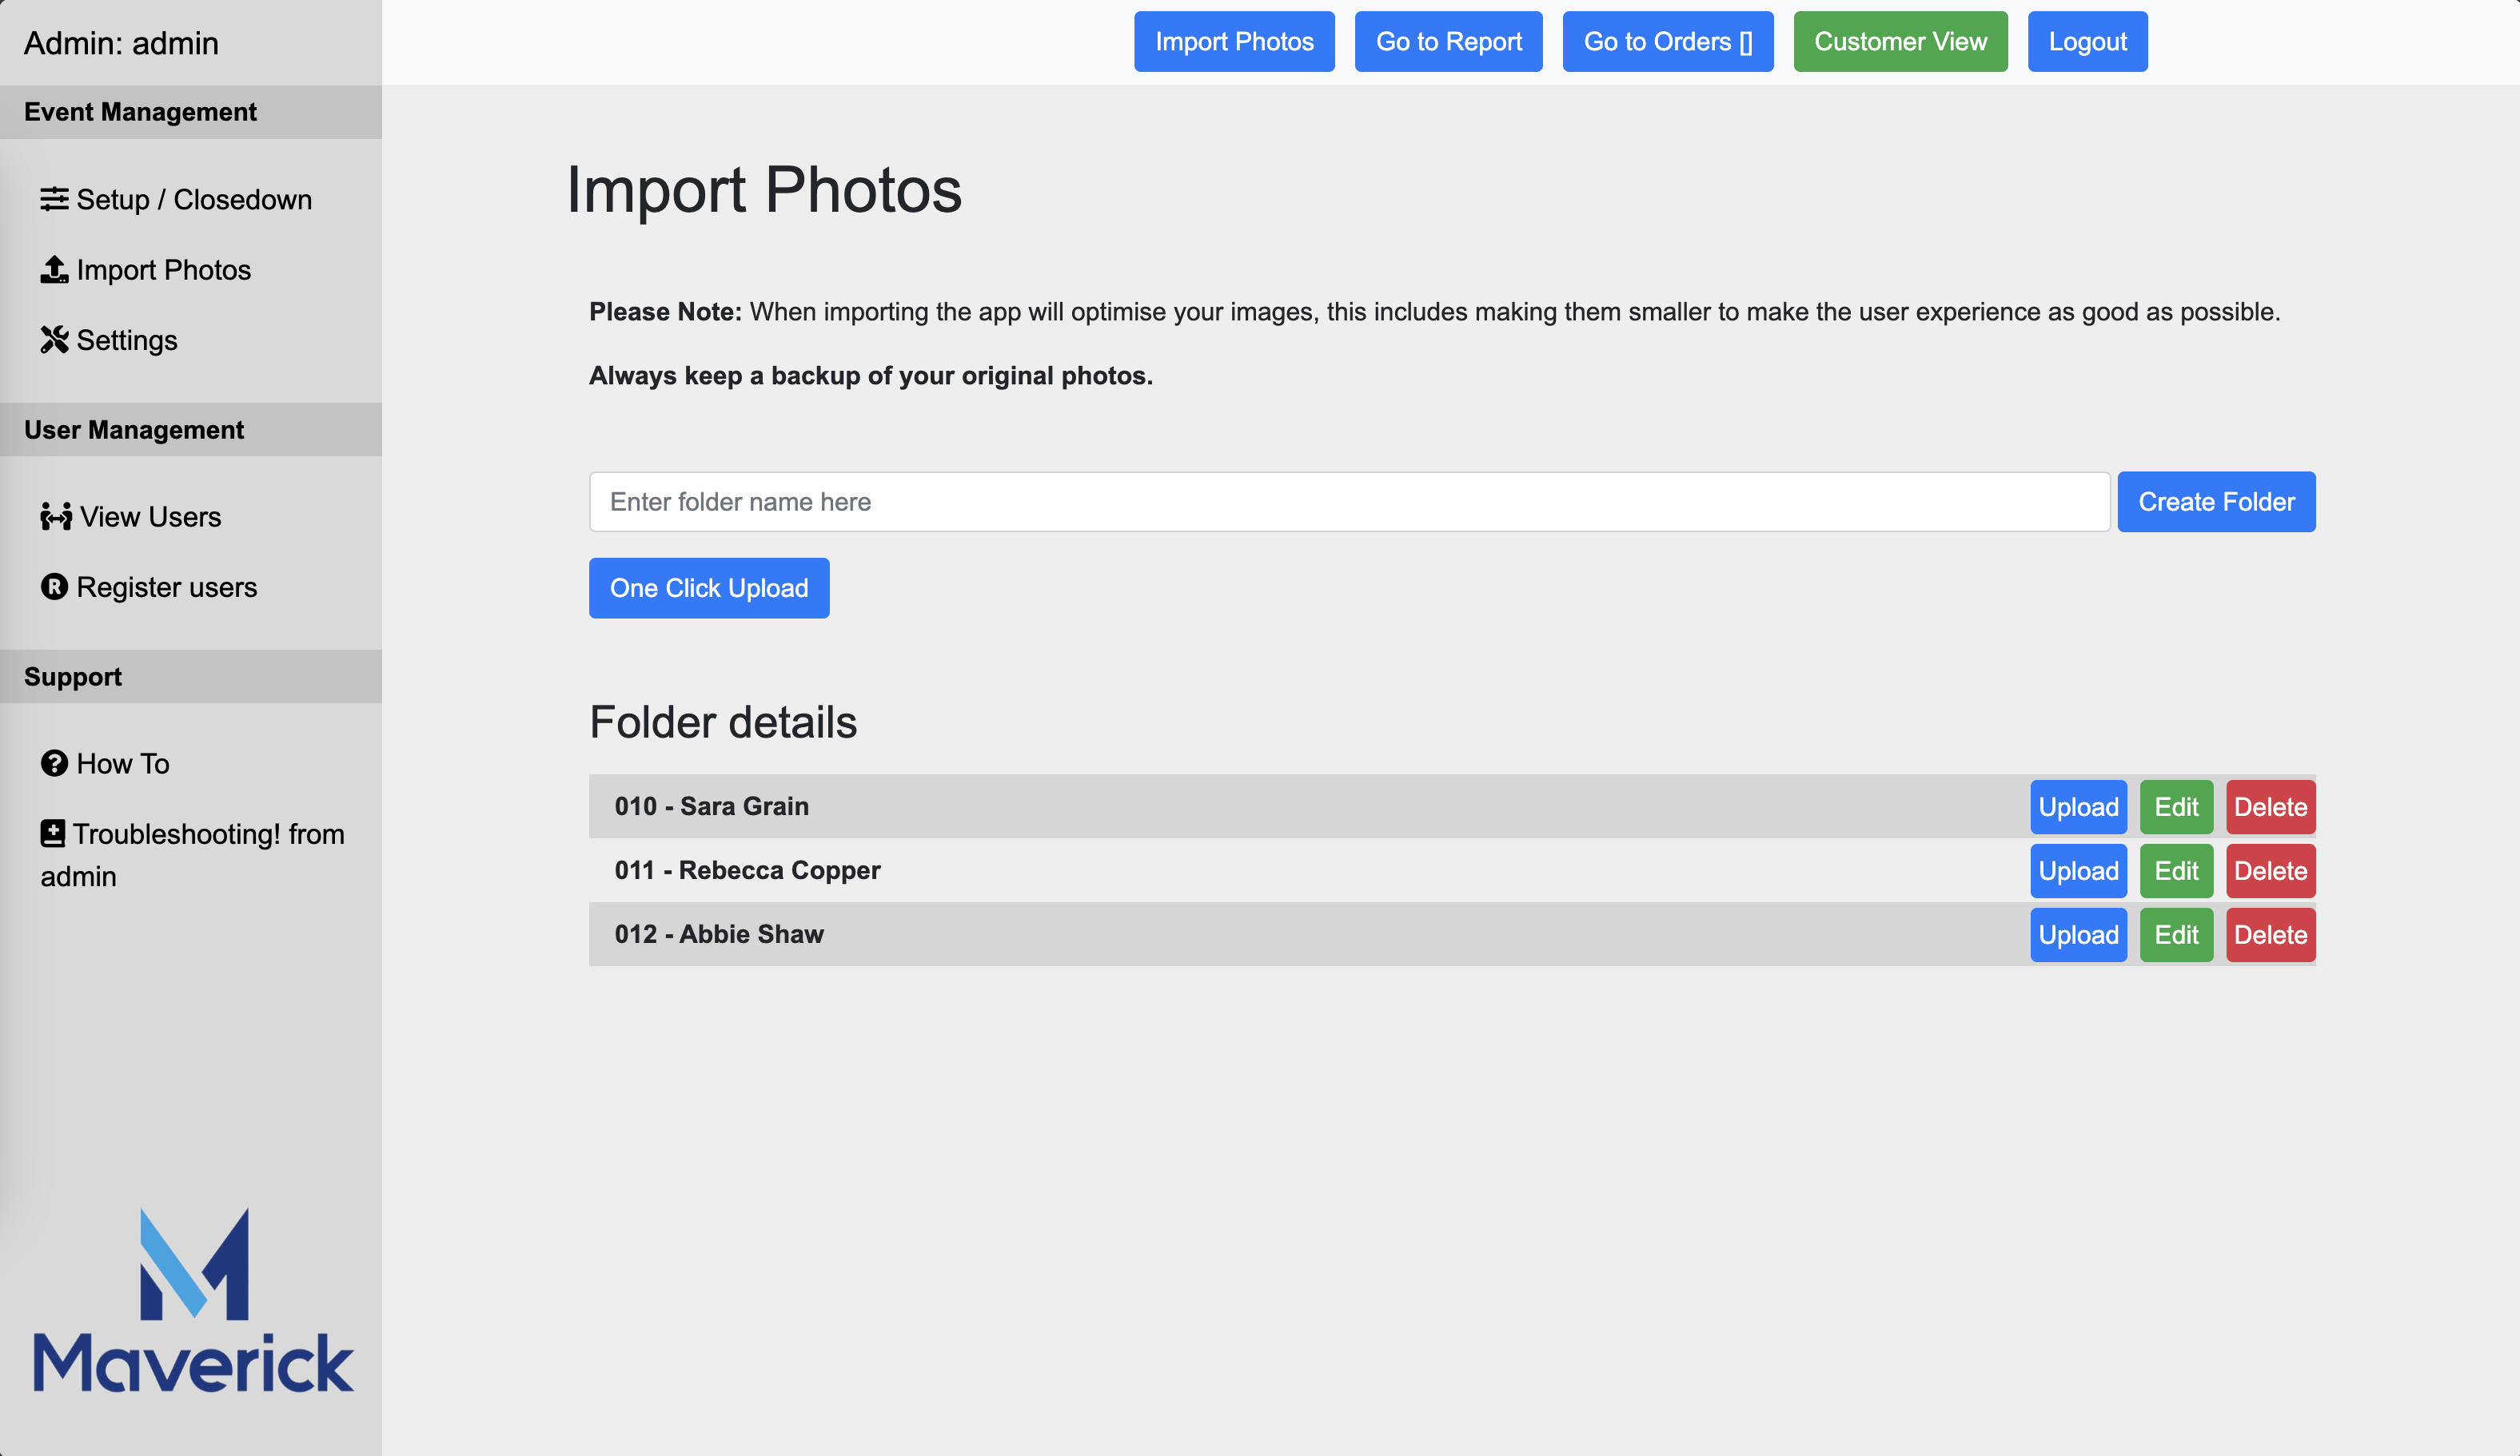2520x1456 pixels.
Task: Select the Event Management section
Action: click(190, 111)
